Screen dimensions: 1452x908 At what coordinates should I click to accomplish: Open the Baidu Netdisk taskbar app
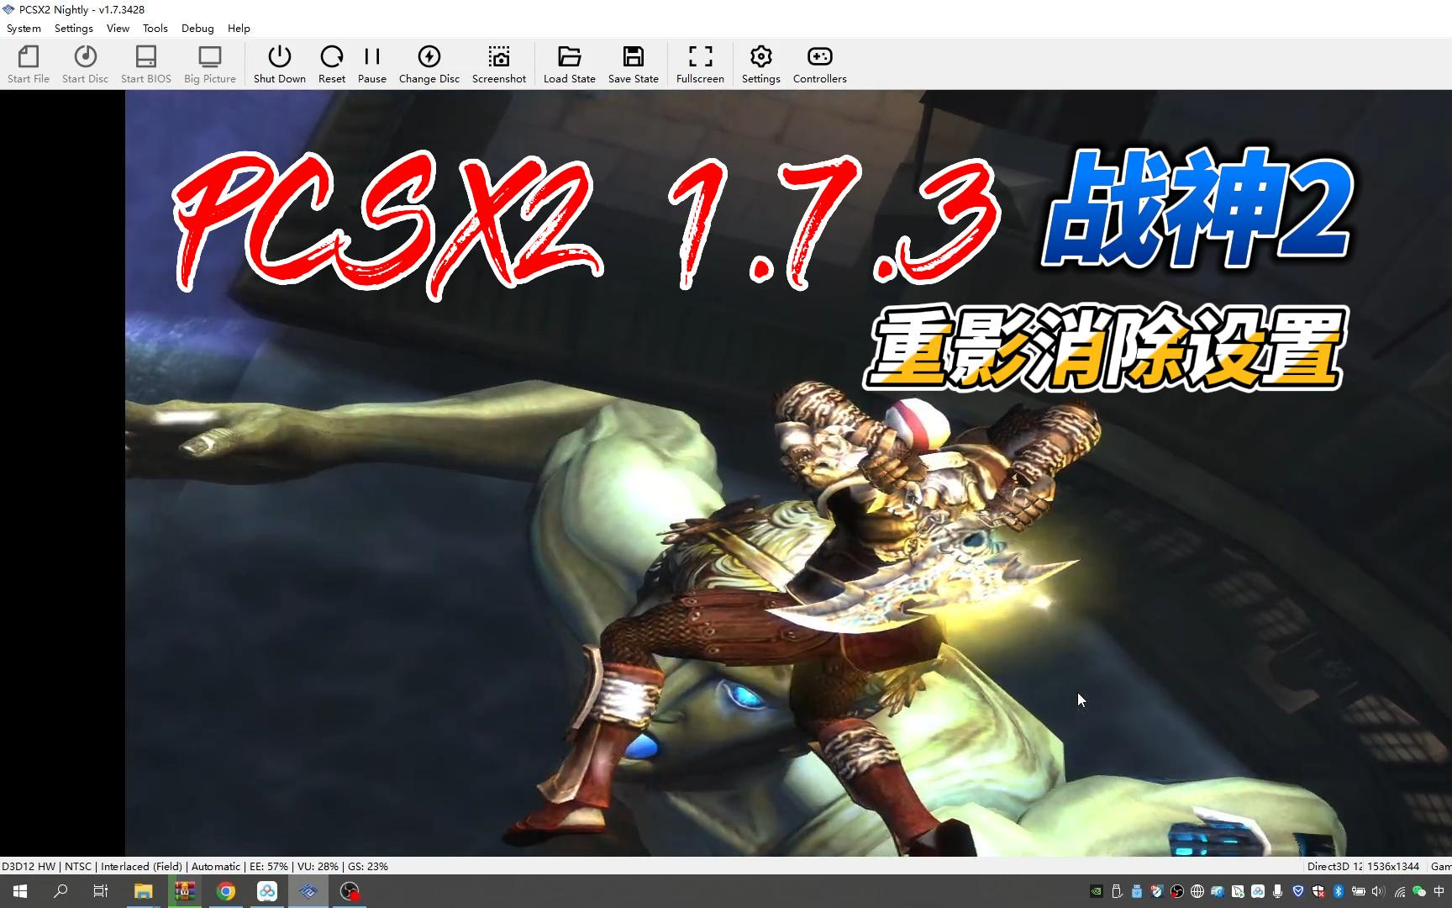(x=267, y=891)
